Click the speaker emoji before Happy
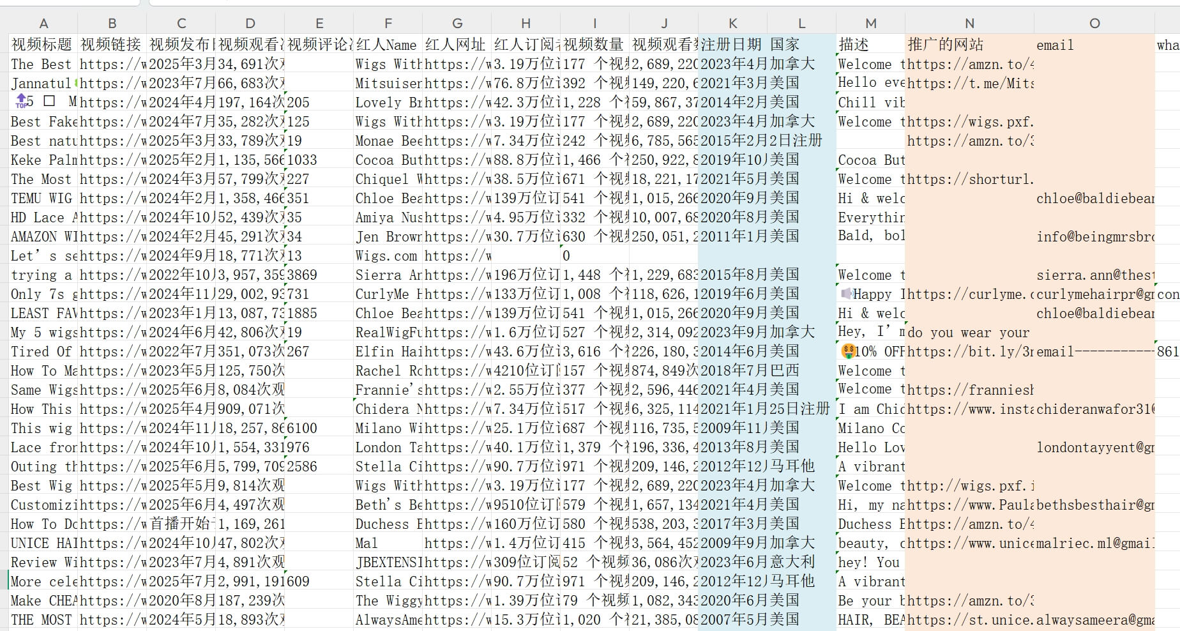 846,294
